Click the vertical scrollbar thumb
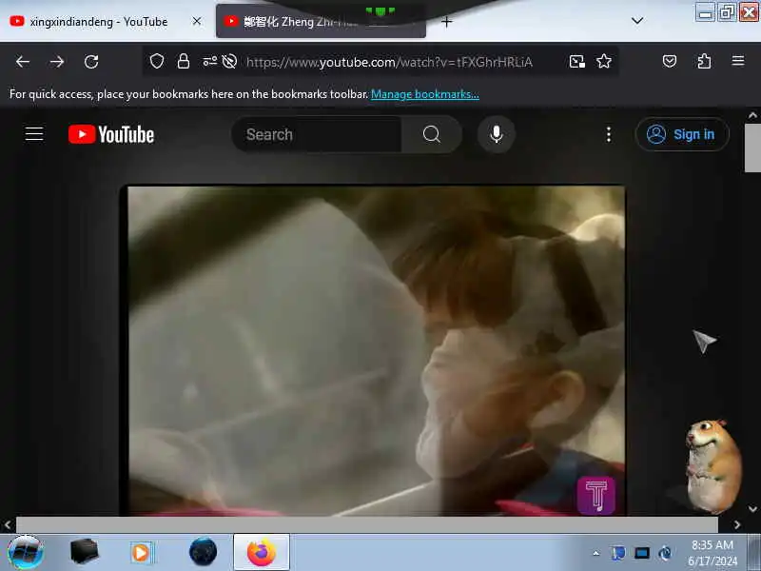The width and height of the screenshot is (761, 571). (752, 148)
